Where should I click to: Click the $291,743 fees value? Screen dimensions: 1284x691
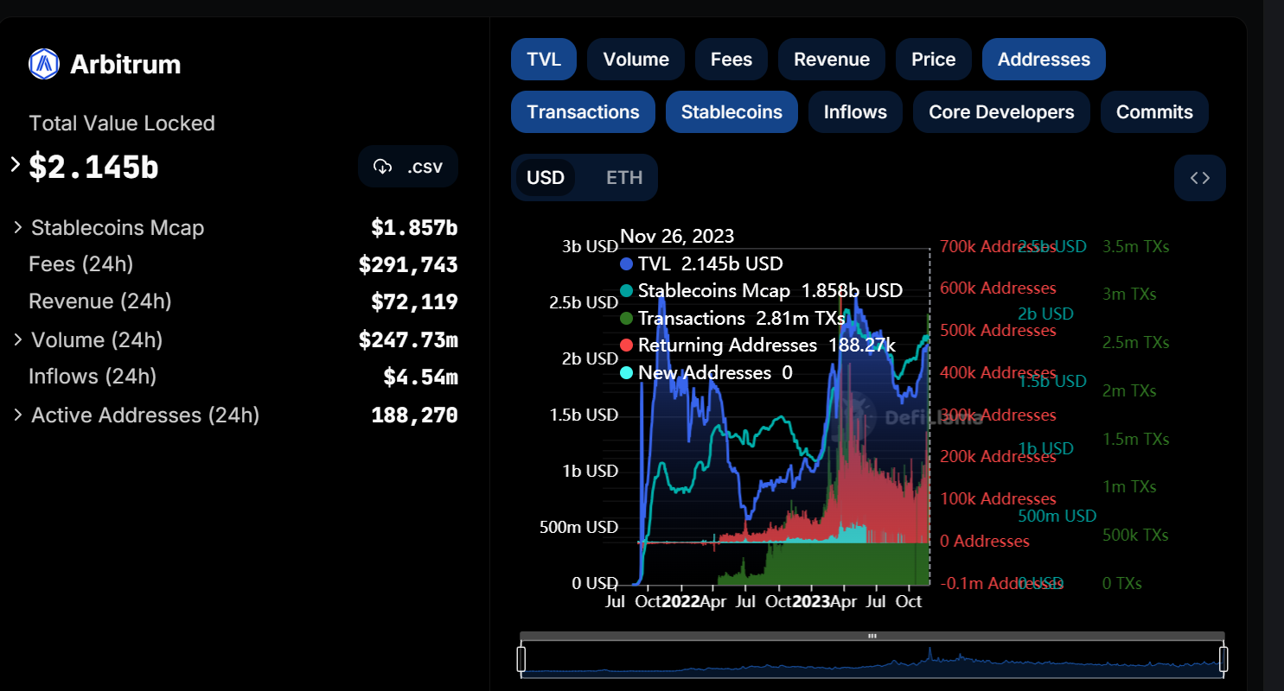coord(408,264)
